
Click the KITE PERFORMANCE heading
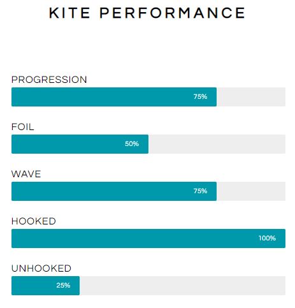(147, 13)
